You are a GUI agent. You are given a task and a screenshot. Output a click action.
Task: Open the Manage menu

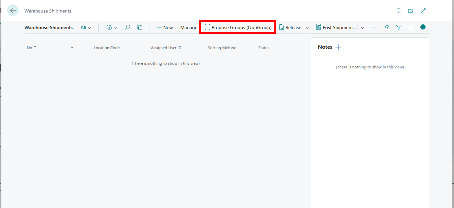[x=188, y=27]
